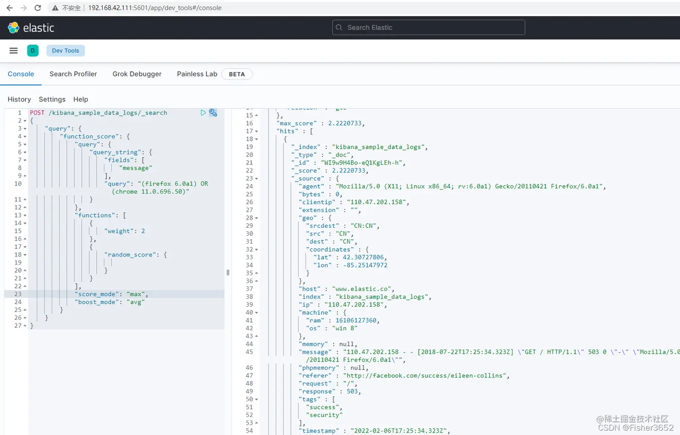
Task: Click the "boost_mode": "avg" line
Action: coord(109,302)
